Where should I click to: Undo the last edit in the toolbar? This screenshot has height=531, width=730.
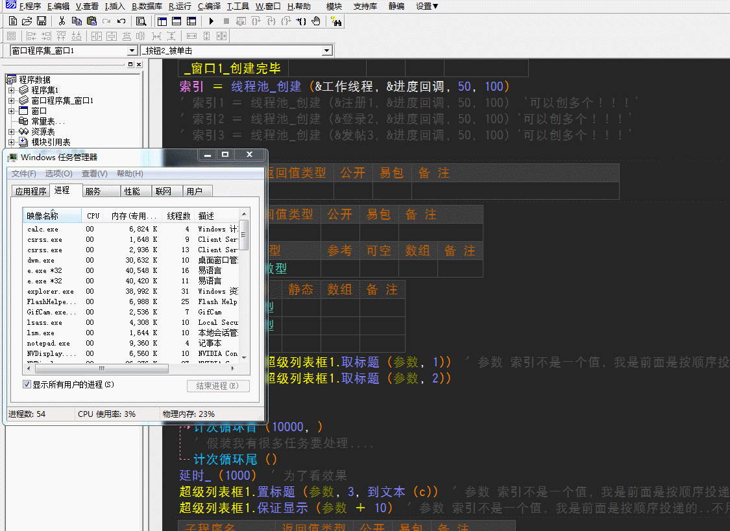coord(121,21)
